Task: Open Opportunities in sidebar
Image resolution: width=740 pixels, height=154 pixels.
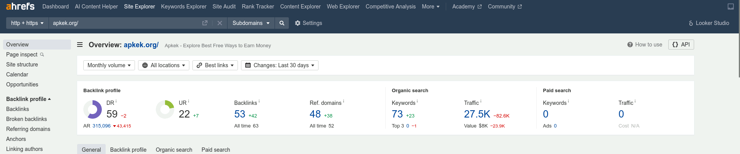Action: coord(22,84)
